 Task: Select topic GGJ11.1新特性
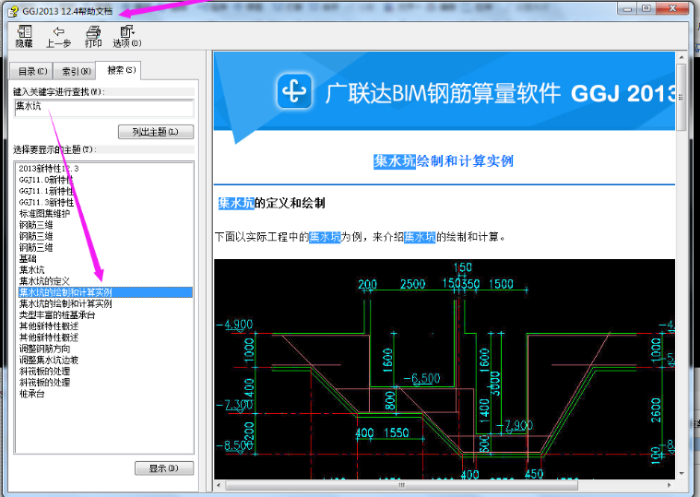click(x=46, y=191)
